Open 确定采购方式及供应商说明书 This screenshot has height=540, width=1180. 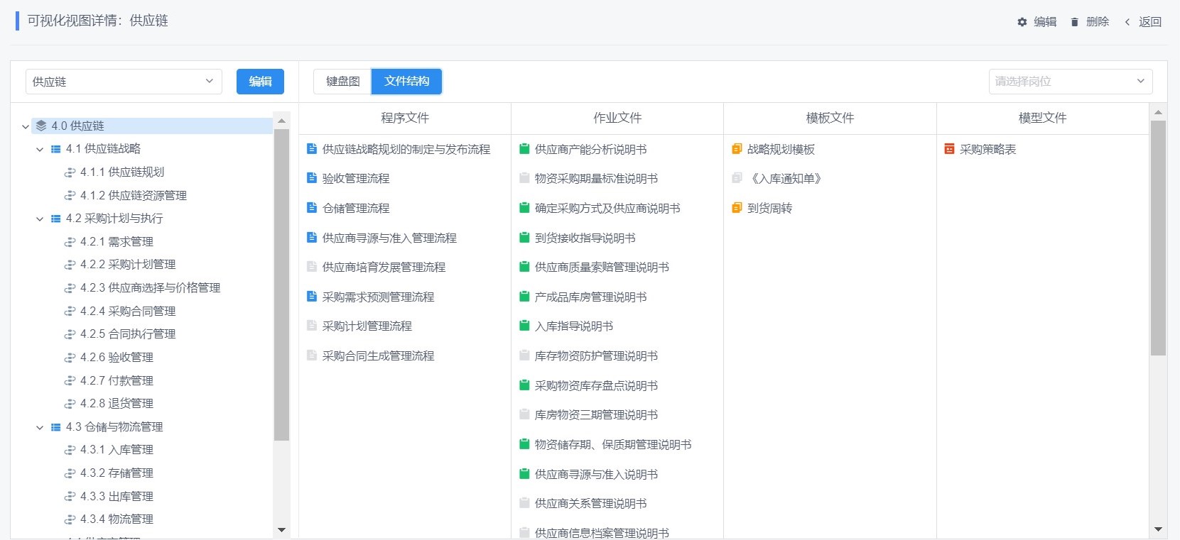(607, 208)
